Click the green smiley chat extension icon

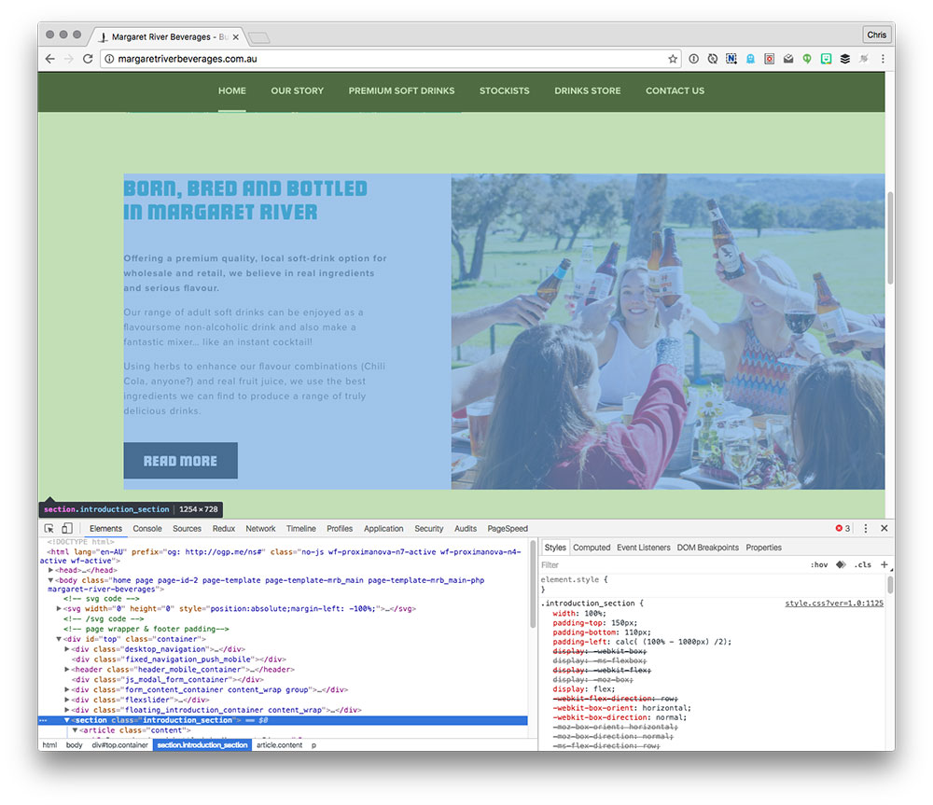[x=826, y=59]
